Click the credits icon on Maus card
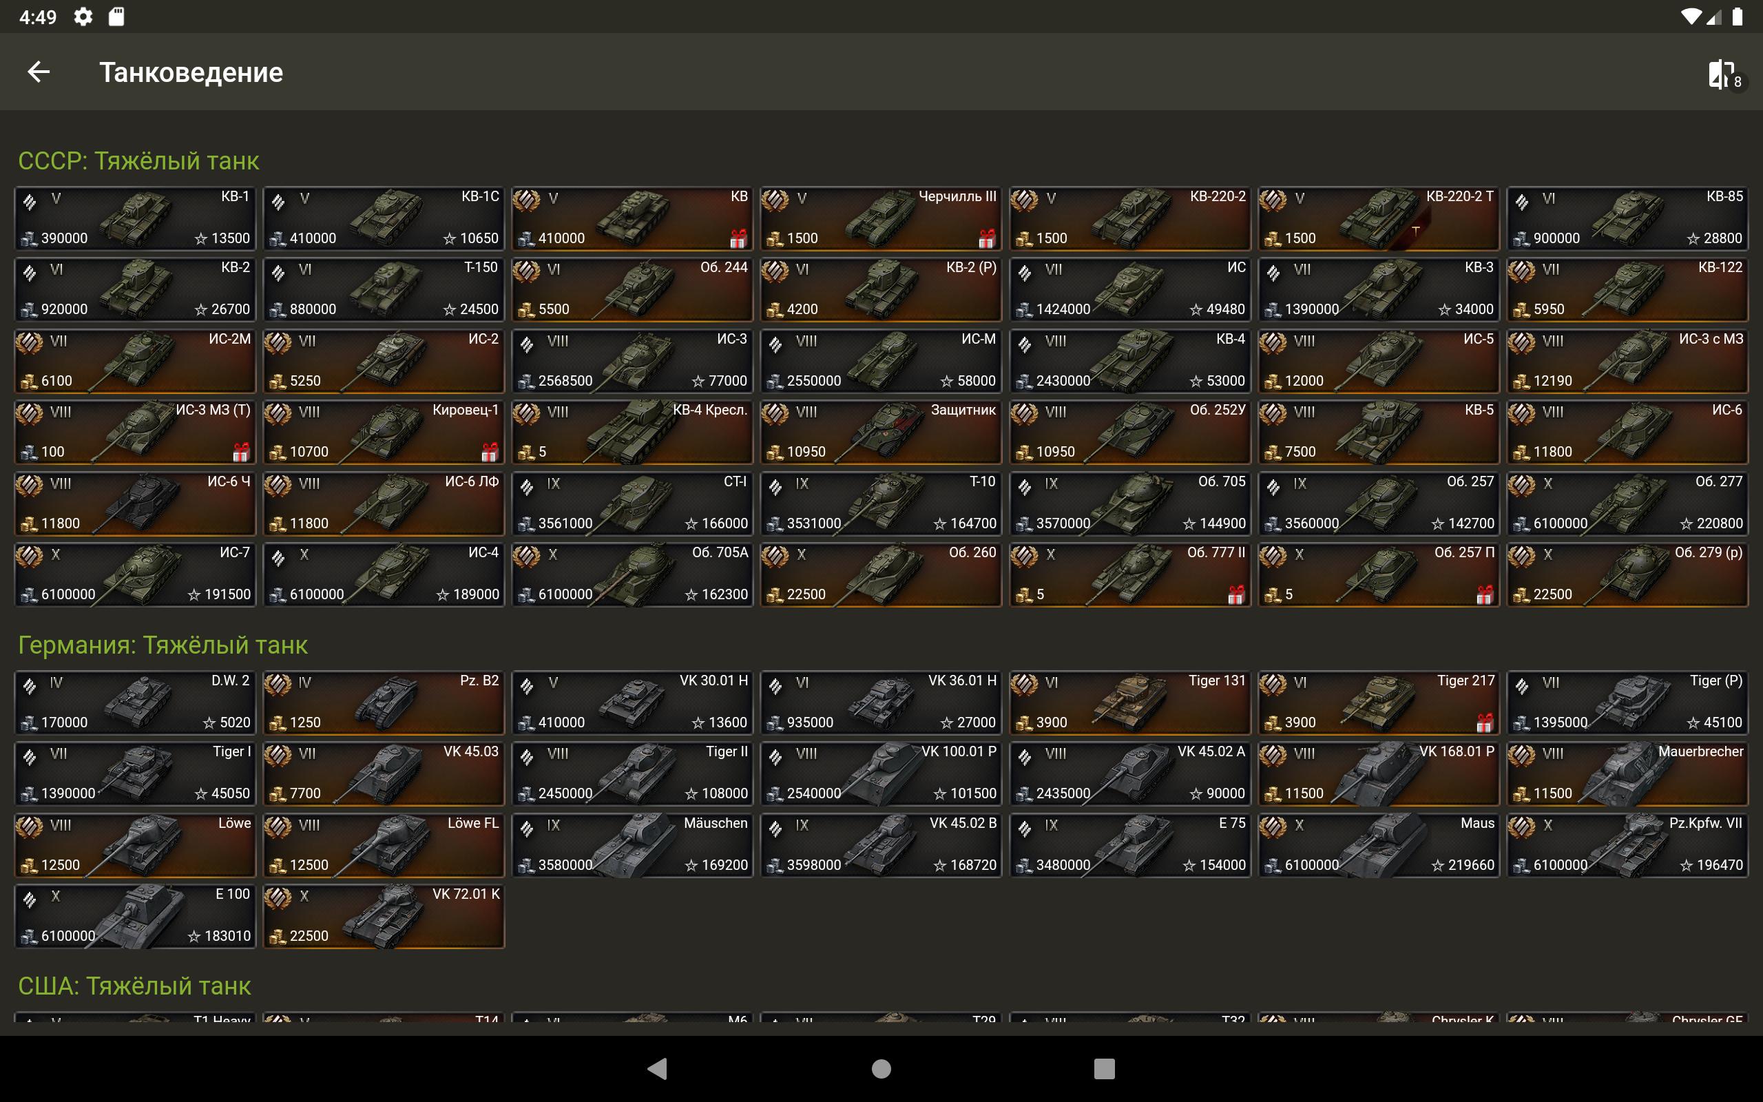This screenshot has width=1763, height=1102. pos(1273,865)
